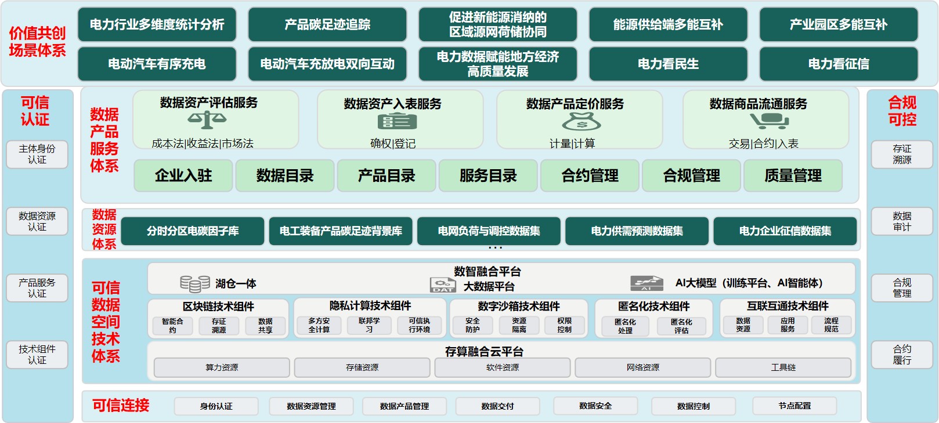Open the 企业入驻 block
Screen dimensions: 939x423
(183, 176)
